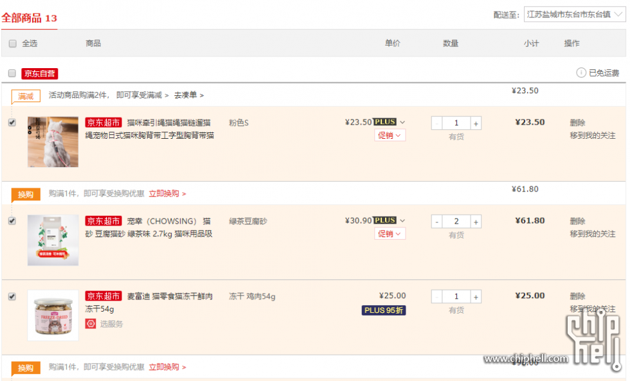Open the 麦富迪 猫零食 product title
The width and height of the screenshot is (630, 381).
click(148, 303)
